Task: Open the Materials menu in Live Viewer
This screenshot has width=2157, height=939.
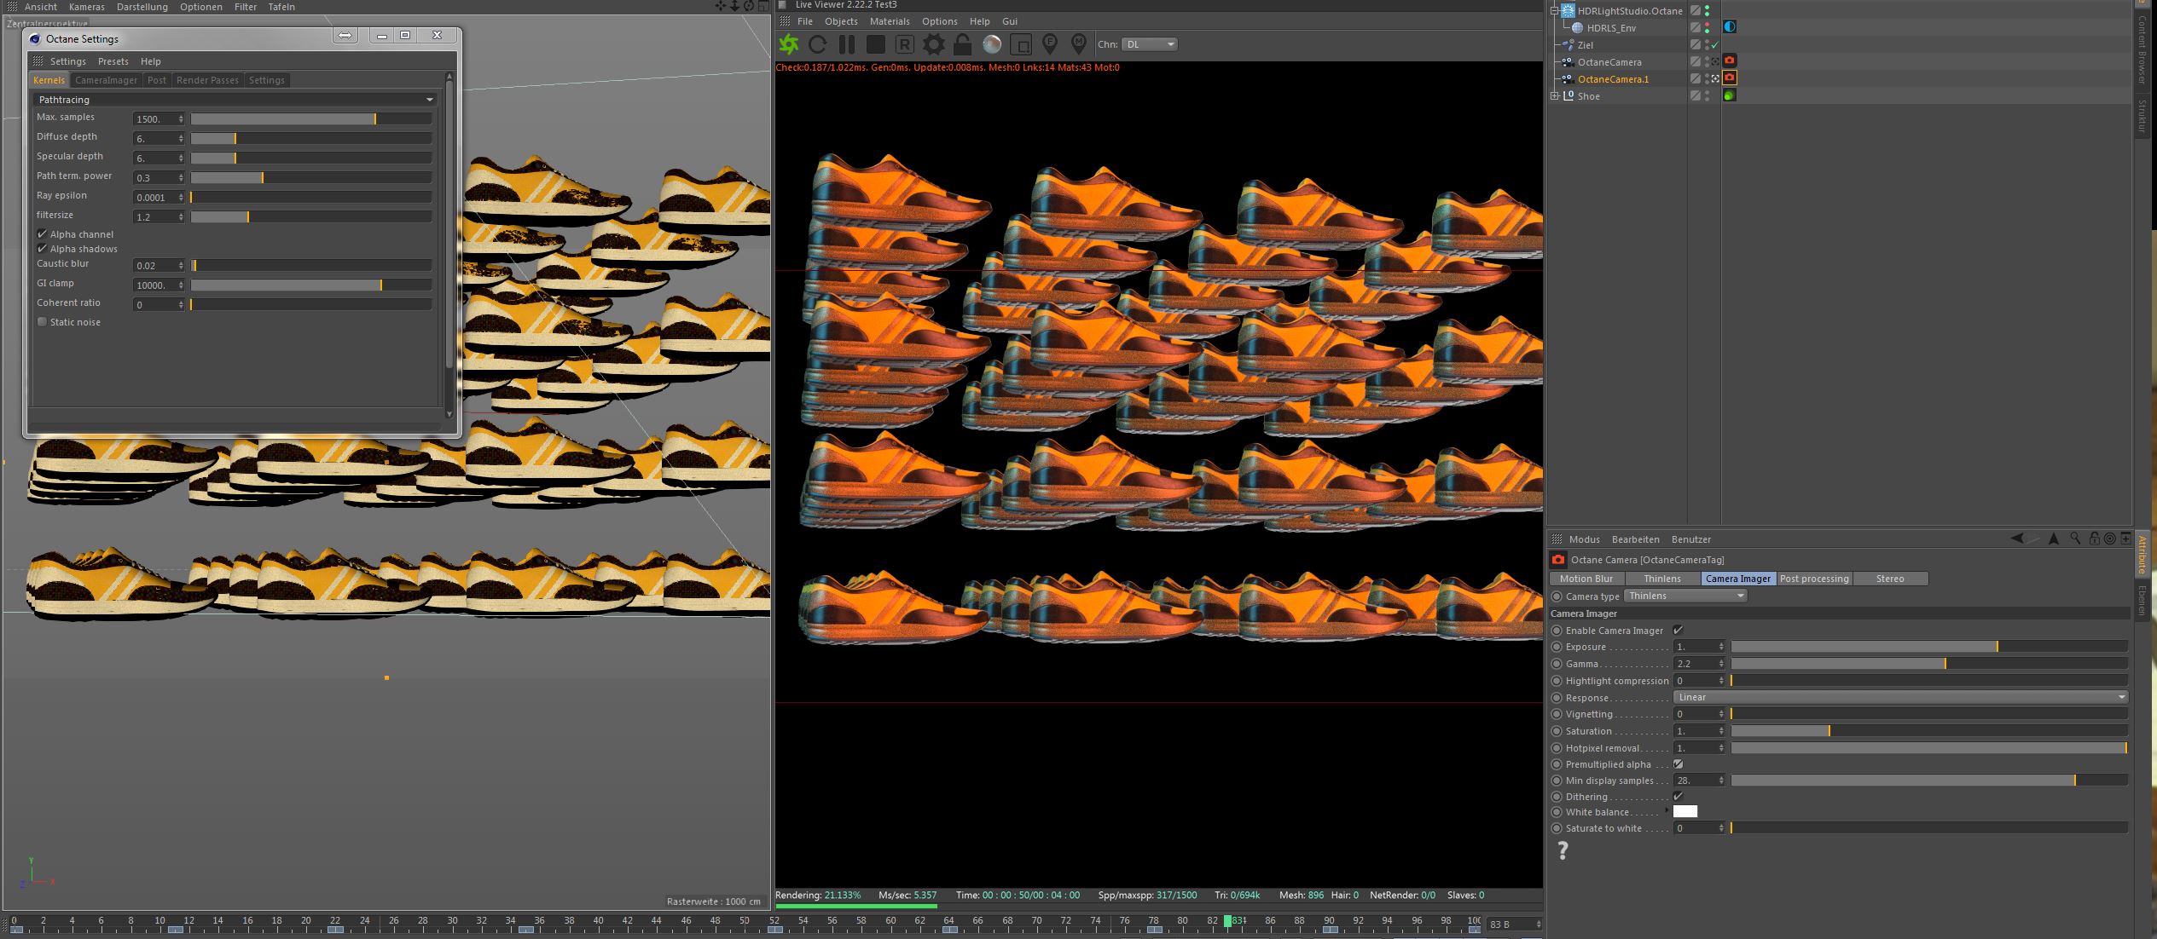Action: pos(889,21)
